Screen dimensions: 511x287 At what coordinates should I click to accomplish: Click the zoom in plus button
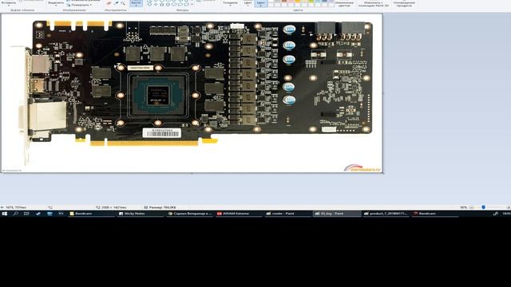(508, 207)
